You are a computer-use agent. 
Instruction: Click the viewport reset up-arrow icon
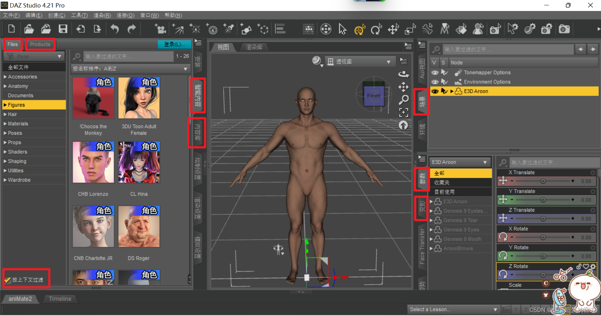[403, 125]
